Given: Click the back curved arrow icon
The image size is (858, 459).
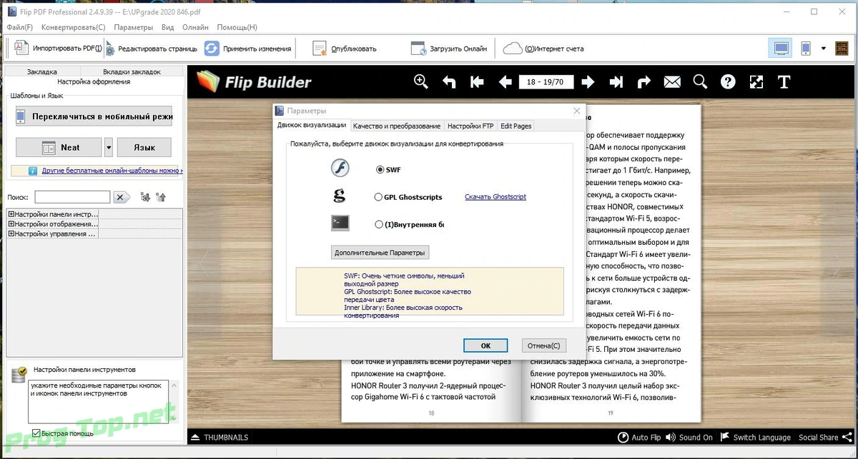Looking at the screenshot, I should (x=449, y=81).
